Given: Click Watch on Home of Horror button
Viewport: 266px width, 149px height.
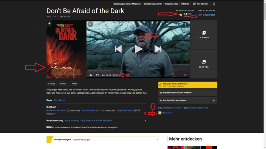Looking at the screenshot, I should point(188,85).
